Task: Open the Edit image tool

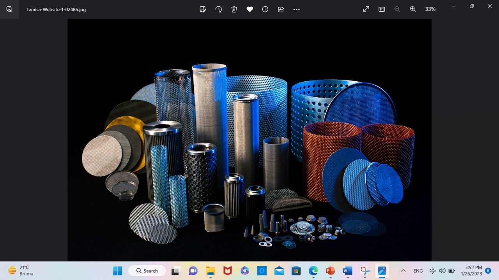Action: [x=203, y=9]
